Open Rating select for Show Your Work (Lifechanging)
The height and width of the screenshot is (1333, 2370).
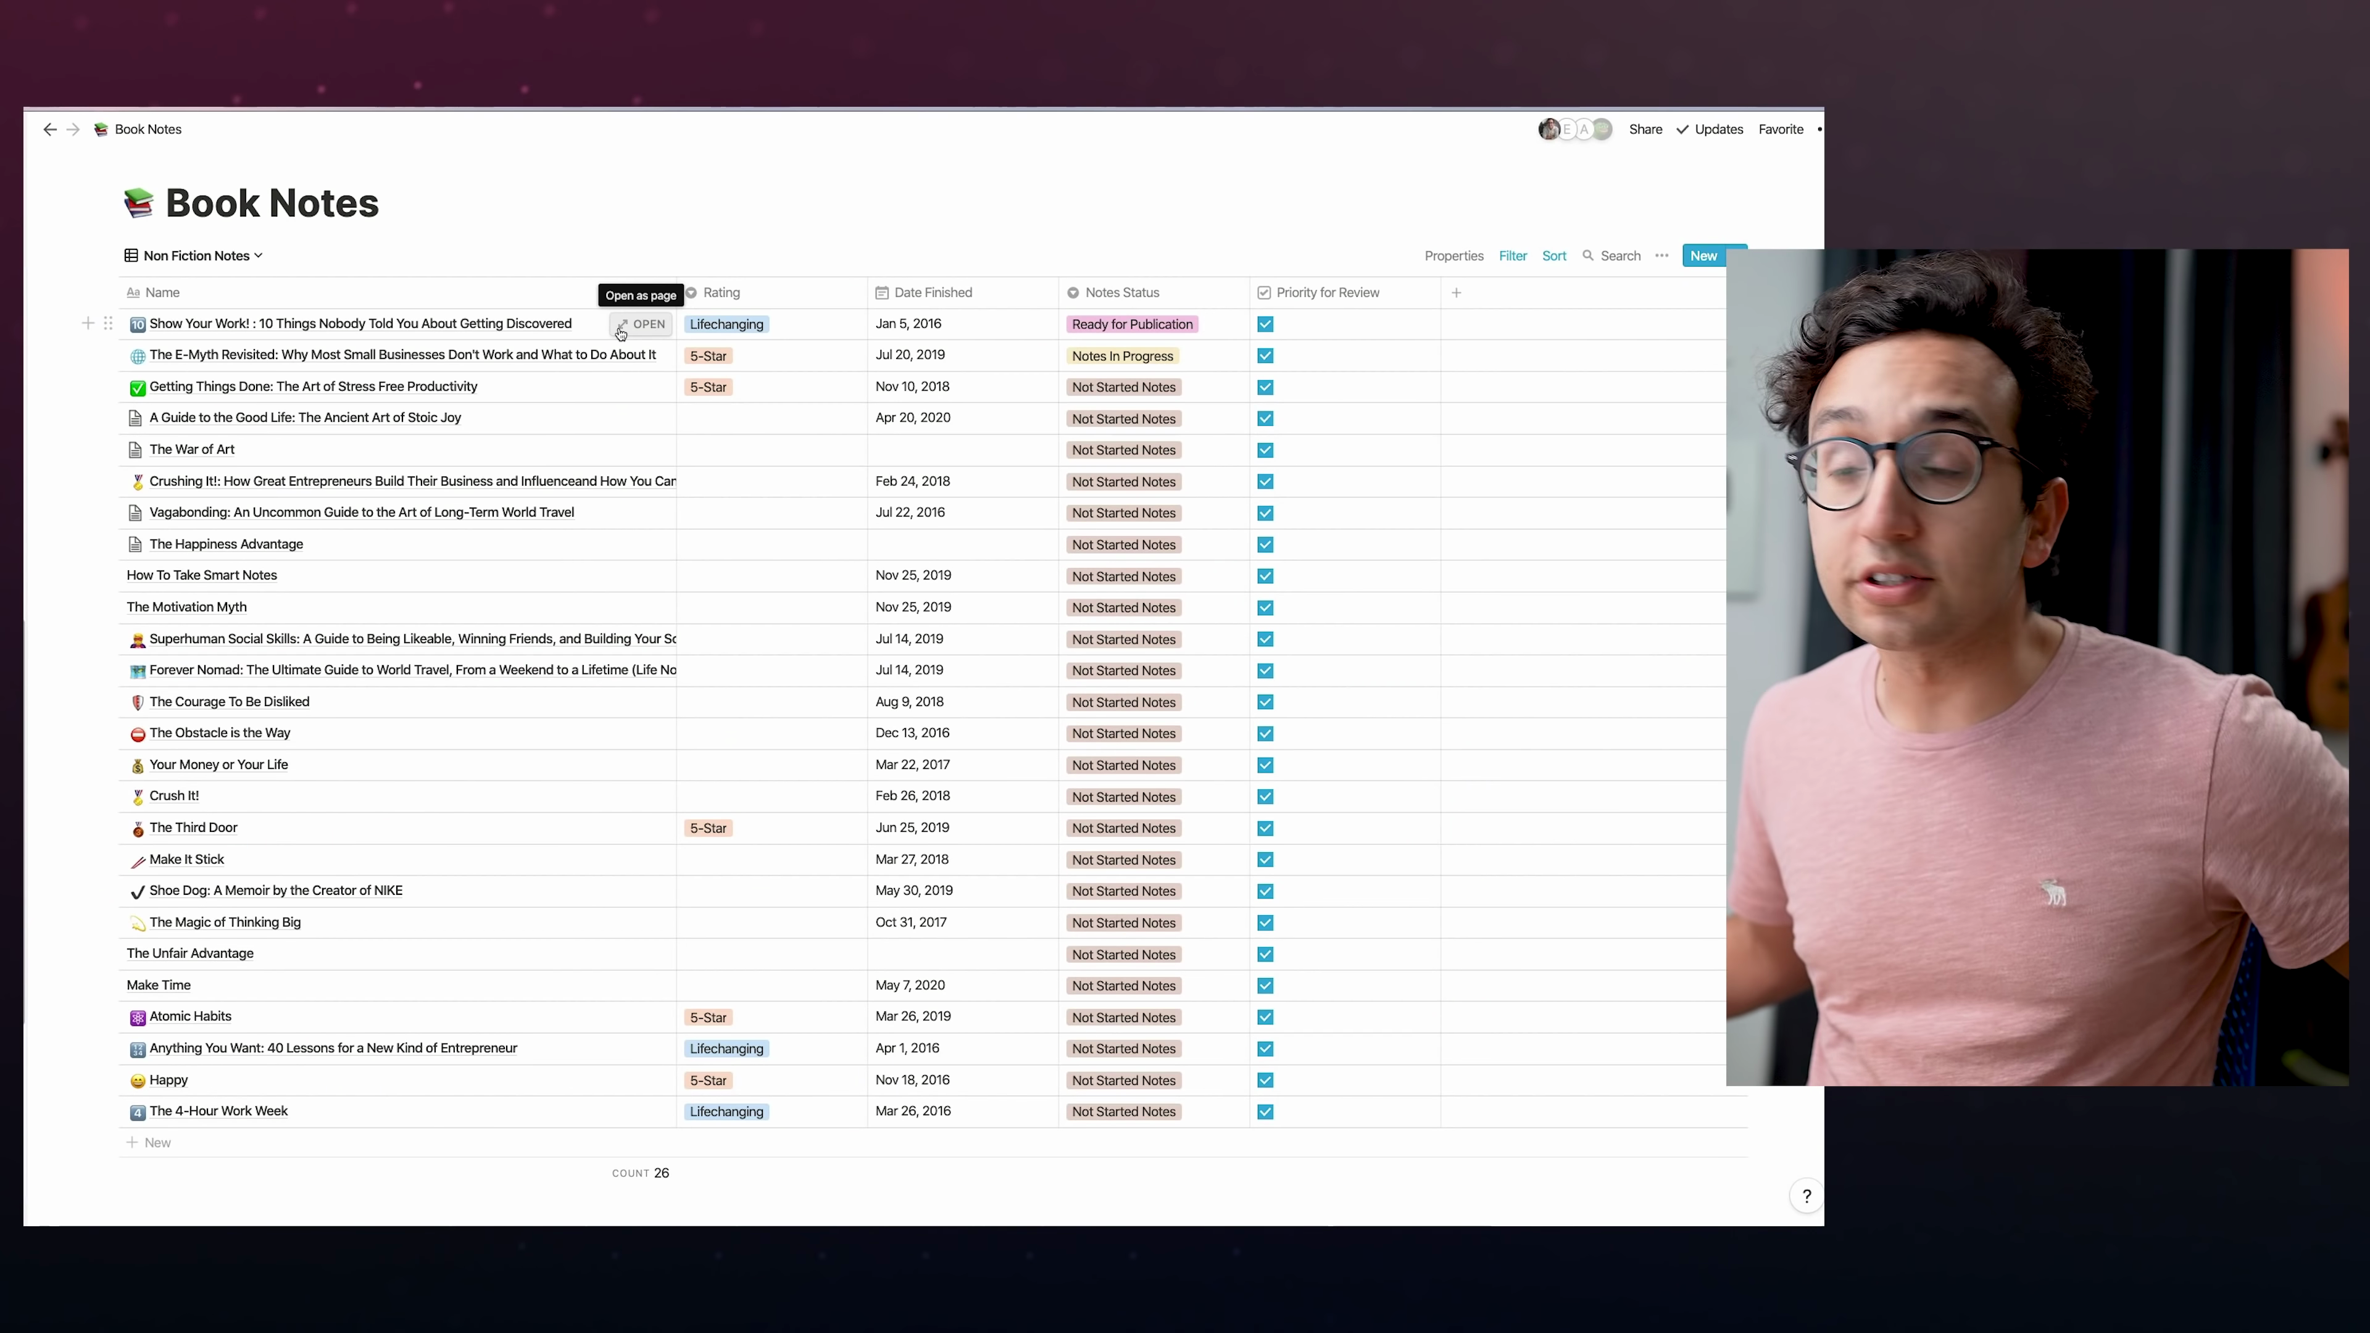tap(727, 324)
